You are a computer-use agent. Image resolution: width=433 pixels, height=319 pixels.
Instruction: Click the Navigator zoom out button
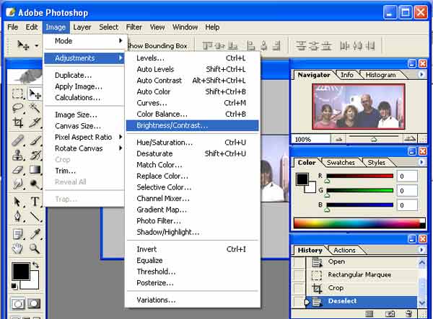point(338,139)
